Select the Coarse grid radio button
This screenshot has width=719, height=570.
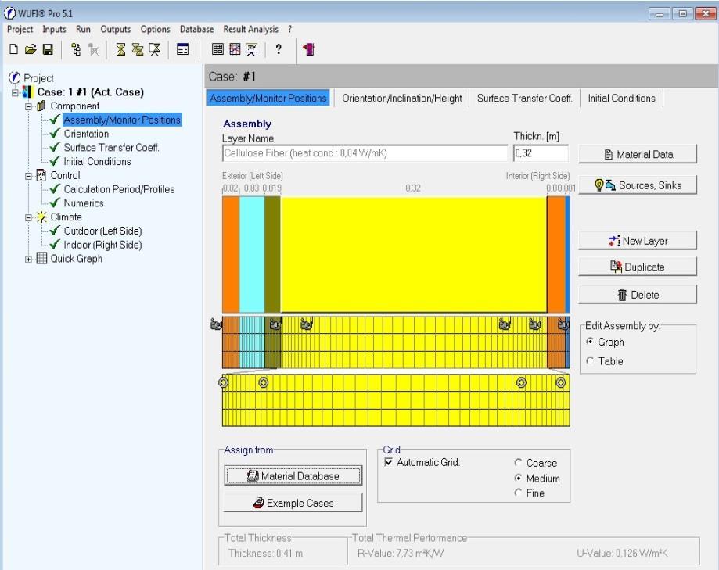518,463
